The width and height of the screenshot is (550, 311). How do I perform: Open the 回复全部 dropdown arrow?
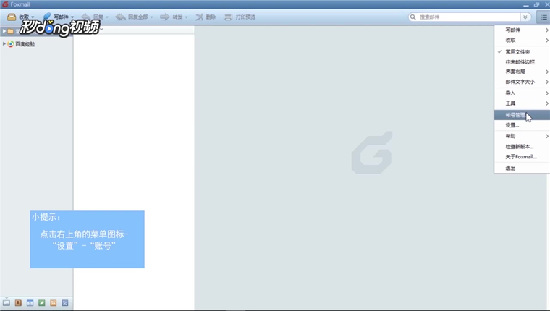pos(151,17)
